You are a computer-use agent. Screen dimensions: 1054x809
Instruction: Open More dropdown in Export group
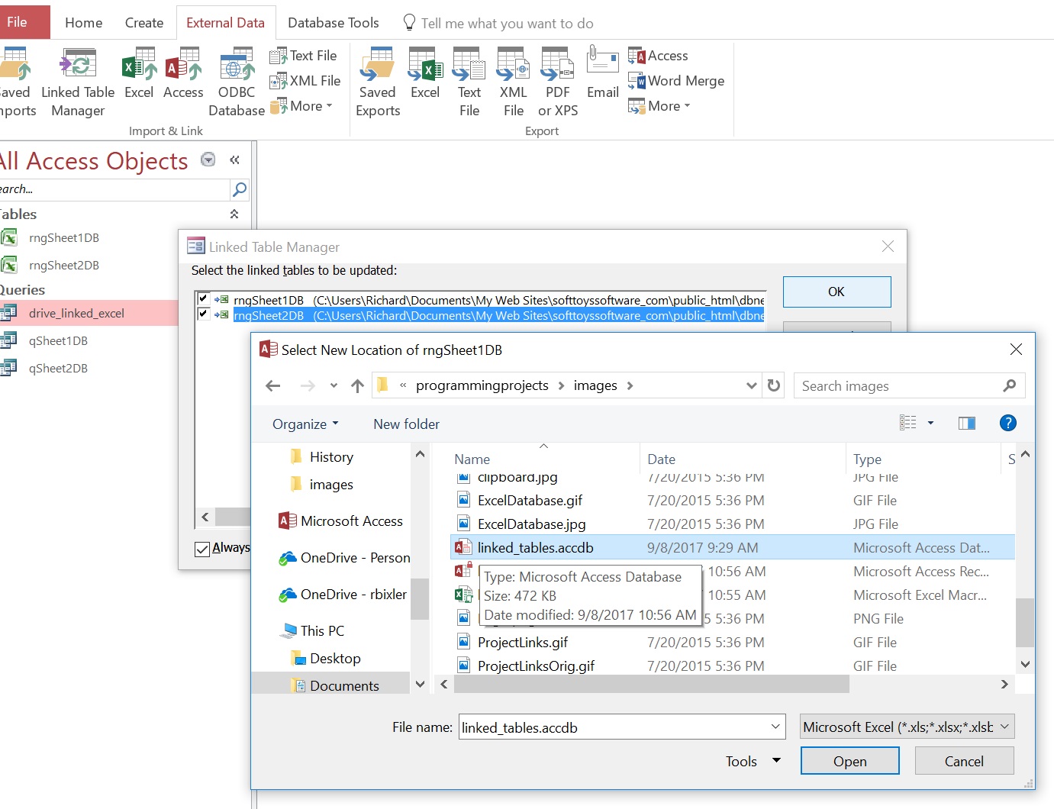659,106
